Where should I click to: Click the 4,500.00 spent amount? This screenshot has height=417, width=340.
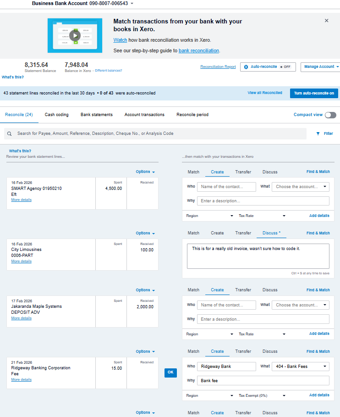pyautogui.click(x=114, y=189)
